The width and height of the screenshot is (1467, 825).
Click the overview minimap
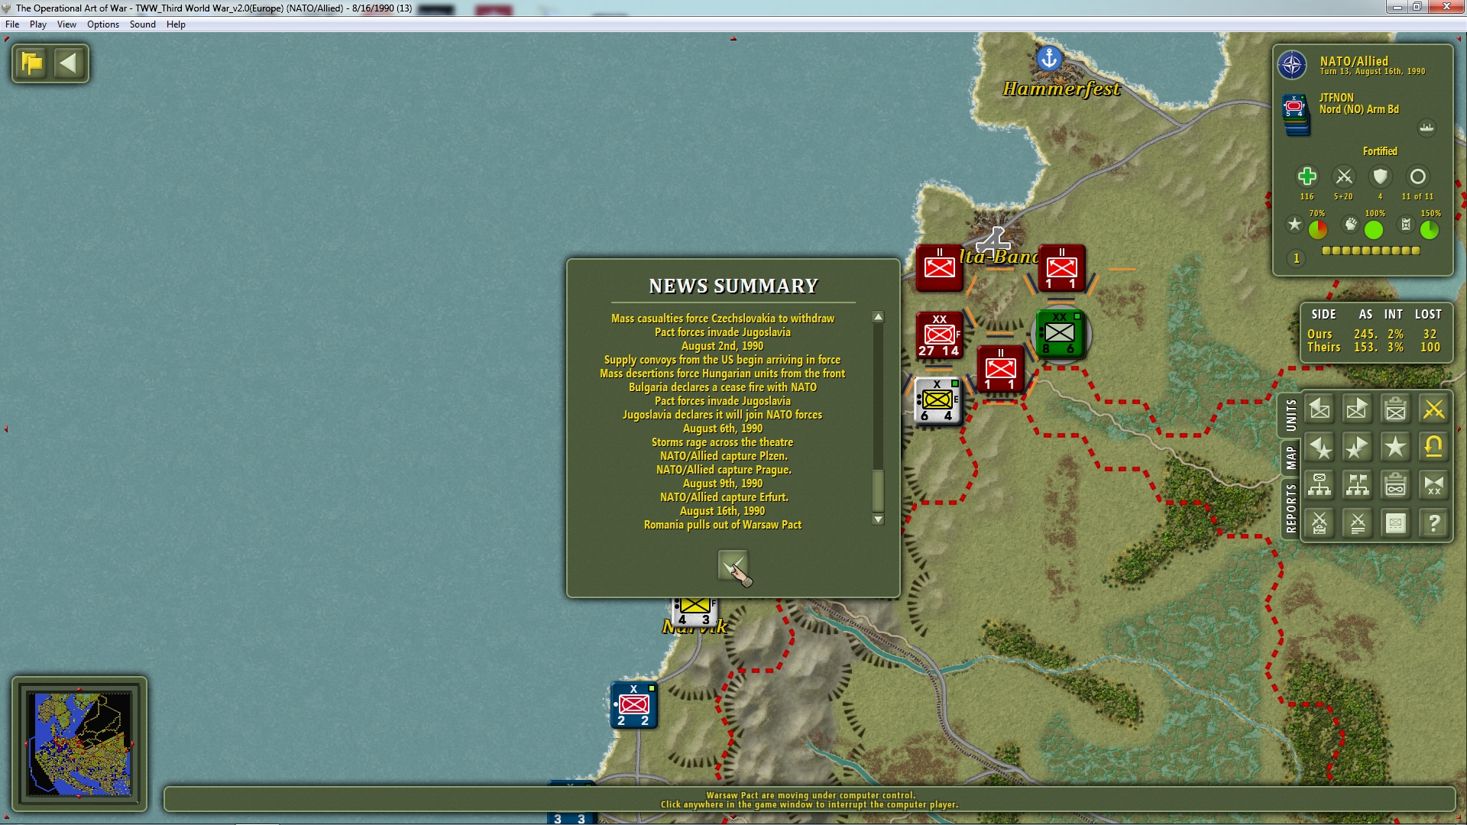point(79,743)
